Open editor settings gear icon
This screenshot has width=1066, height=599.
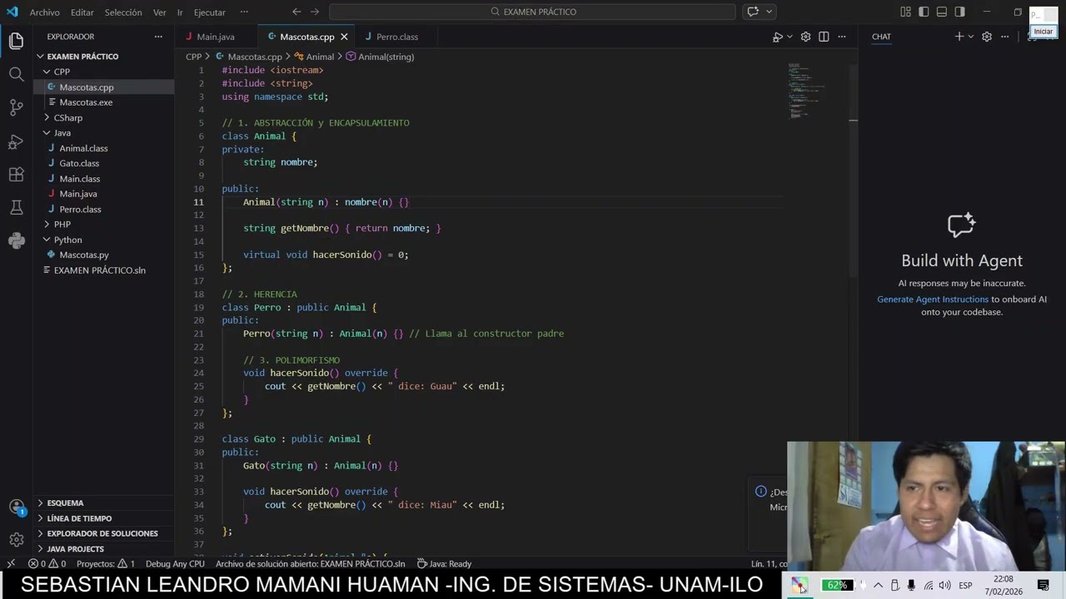805,37
